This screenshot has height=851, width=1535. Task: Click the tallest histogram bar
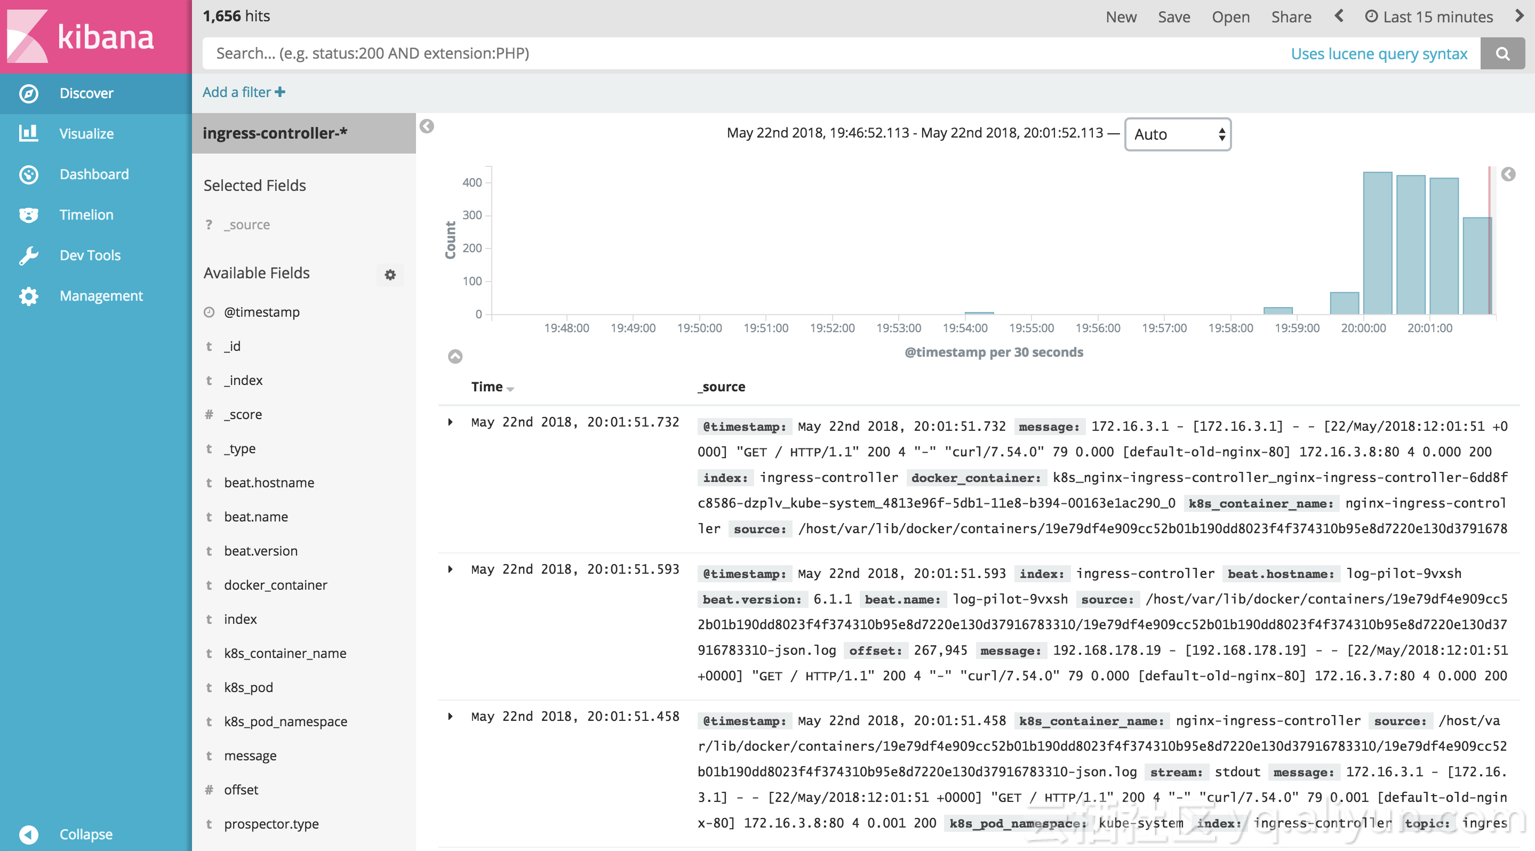(x=1377, y=243)
